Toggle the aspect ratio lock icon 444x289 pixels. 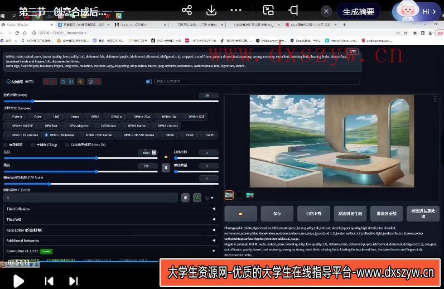[166, 156]
